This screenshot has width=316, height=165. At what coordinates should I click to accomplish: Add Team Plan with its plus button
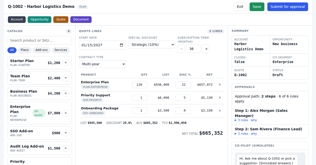pos(66,78)
